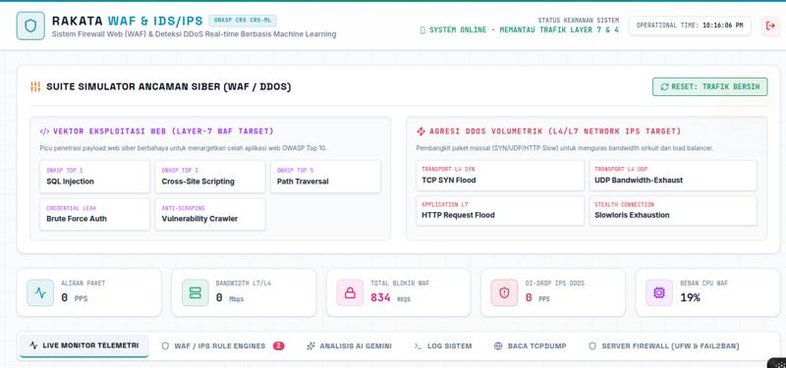
Task: Open Server Firewall (UFW & Fail2Ban) tab
Action: (664, 346)
